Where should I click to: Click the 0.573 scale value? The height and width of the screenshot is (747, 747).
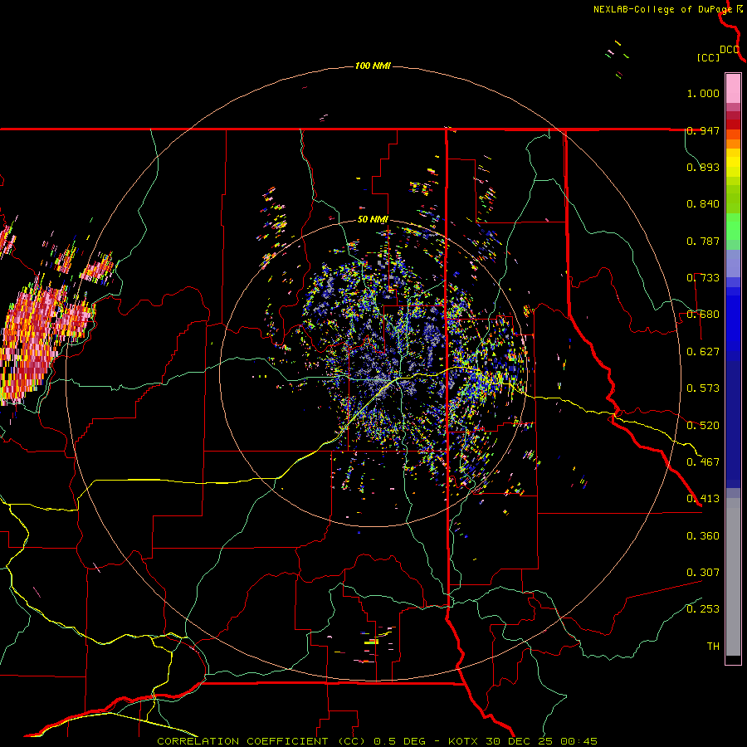(x=703, y=388)
